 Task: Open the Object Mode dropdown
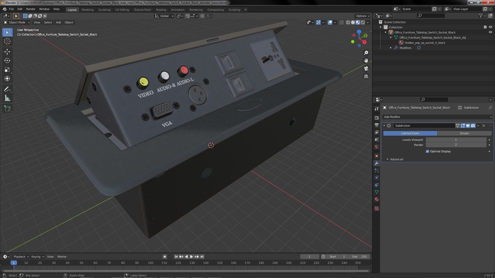point(17,22)
